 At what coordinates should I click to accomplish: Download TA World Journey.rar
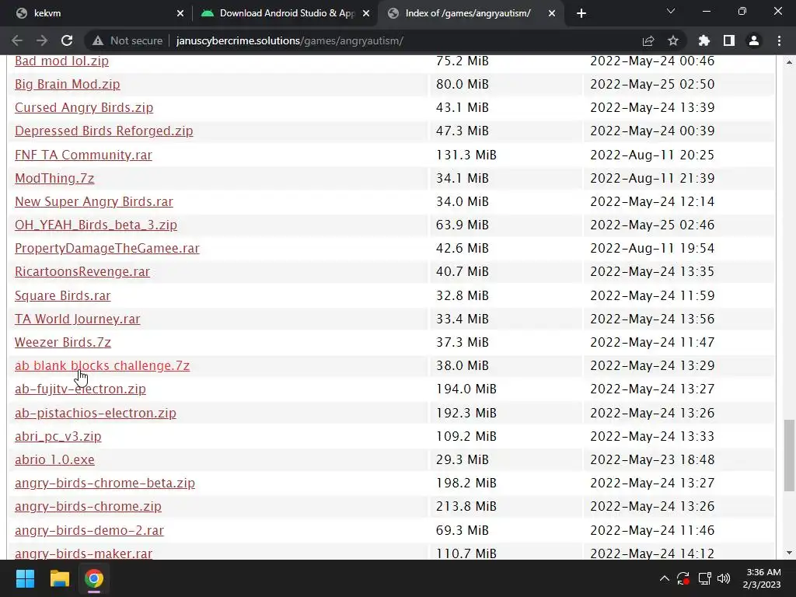77,319
